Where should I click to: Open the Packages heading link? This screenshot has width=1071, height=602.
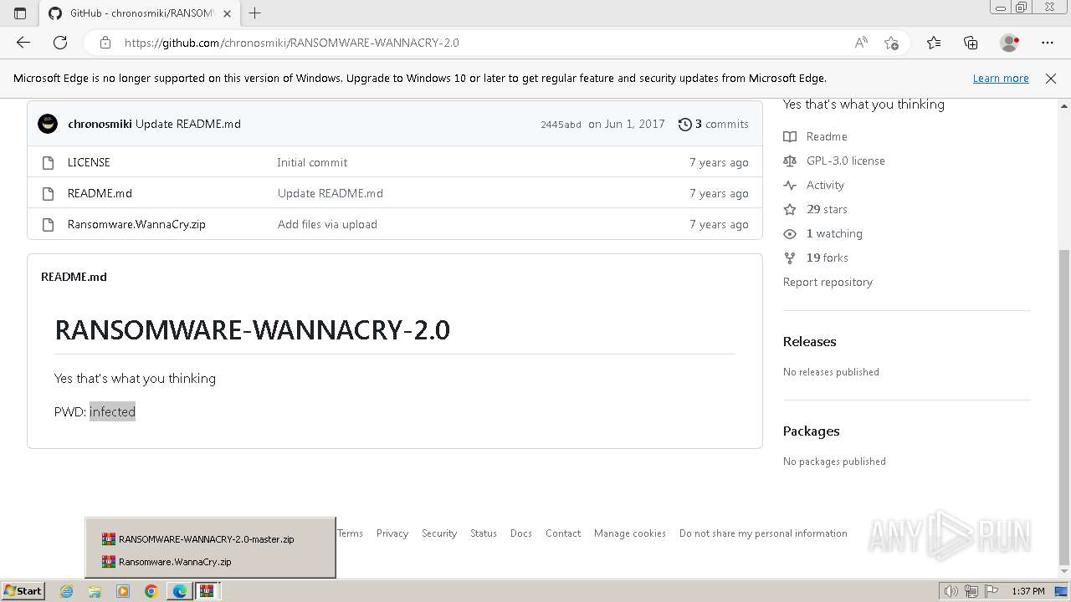(812, 431)
